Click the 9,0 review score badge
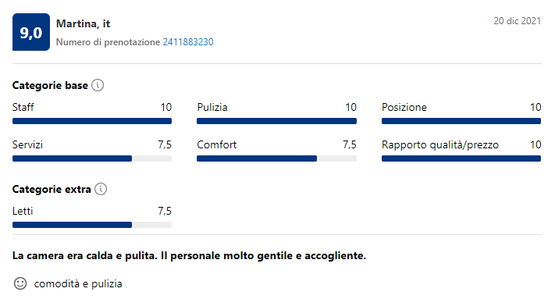Image resolution: width=555 pixels, height=299 pixels. pyautogui.click(x=31, y=32)
